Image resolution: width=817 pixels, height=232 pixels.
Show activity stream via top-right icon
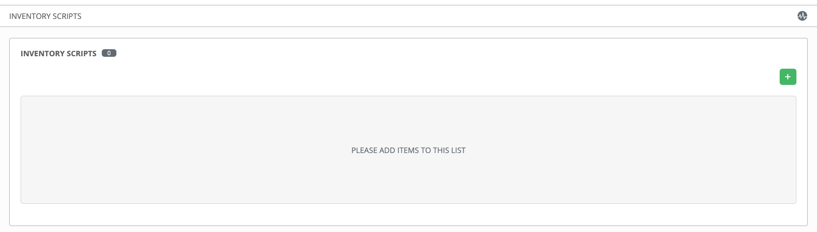pyautogui.click(x=802, y=16)
